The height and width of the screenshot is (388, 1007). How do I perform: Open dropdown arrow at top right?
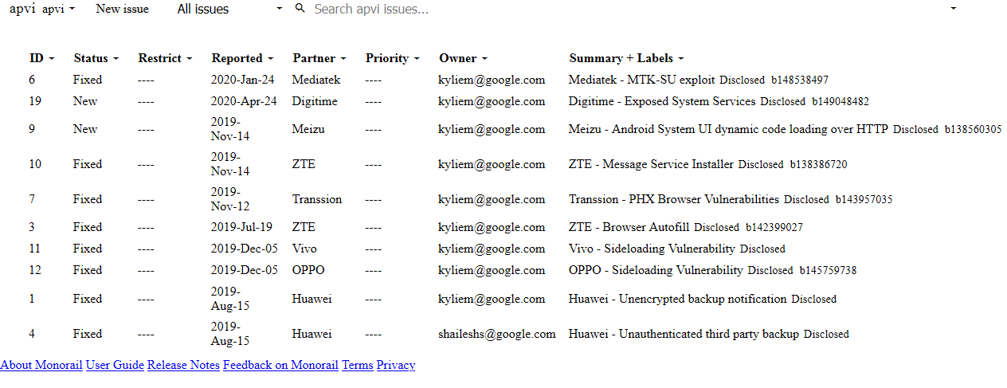pyautogui.click(x=954, y=8)
